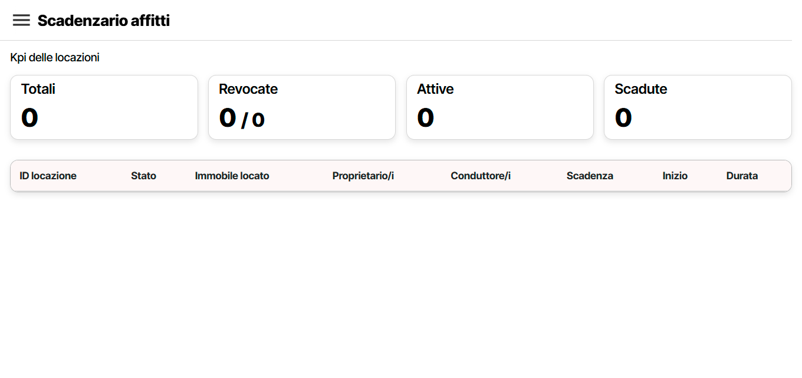Sort by the Durata column header
This screenshot has width=802, height=378.
[x=742, y=176]
